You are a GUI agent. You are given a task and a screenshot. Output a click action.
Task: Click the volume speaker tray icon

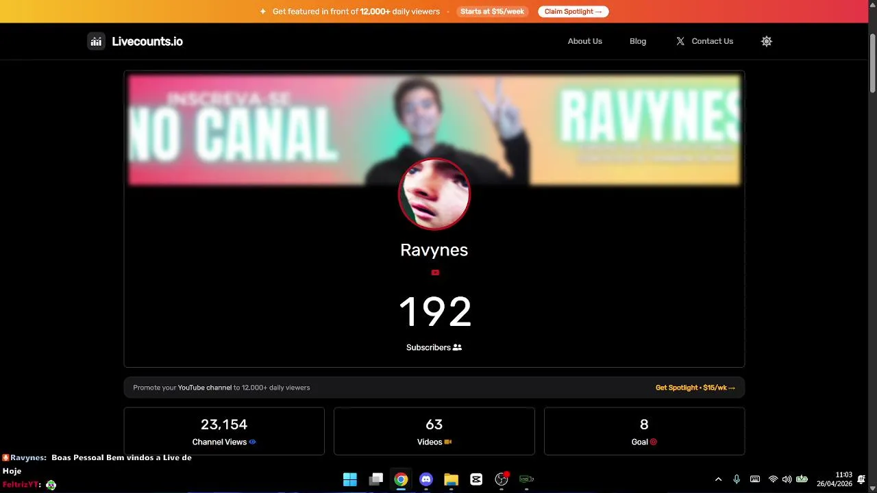787,479
